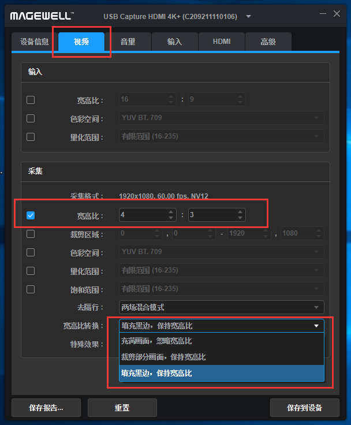Decrease capture aspect height value 3
351x425 pixels.
(240, 218)
